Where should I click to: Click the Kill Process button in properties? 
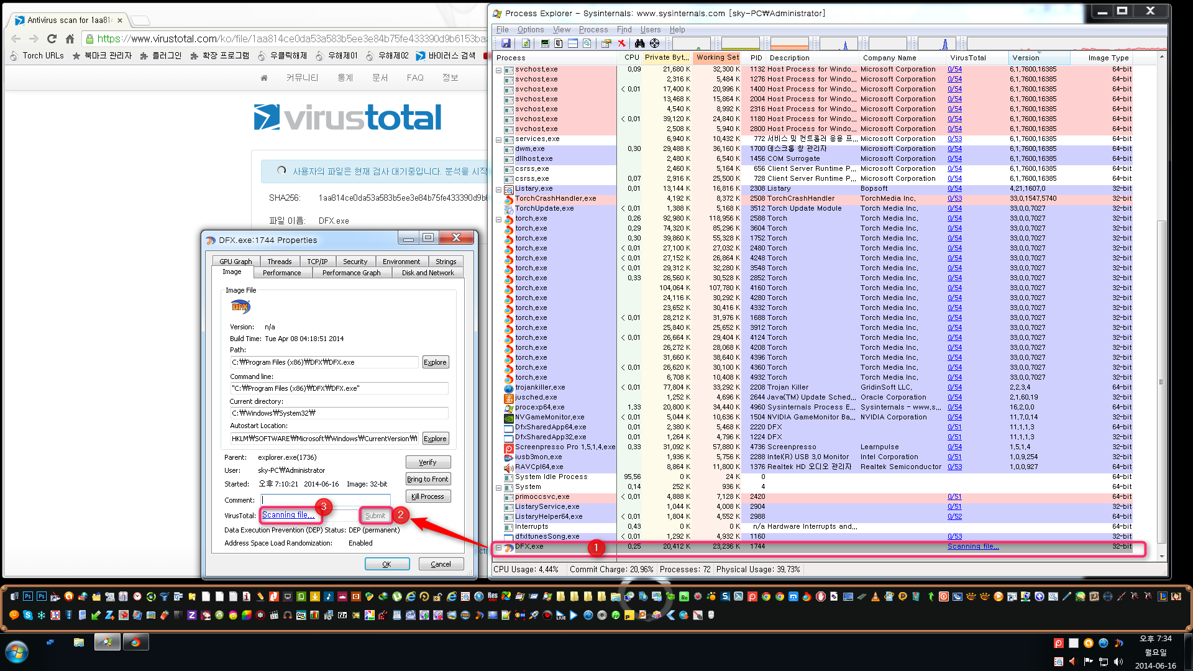tap(427, 496)
